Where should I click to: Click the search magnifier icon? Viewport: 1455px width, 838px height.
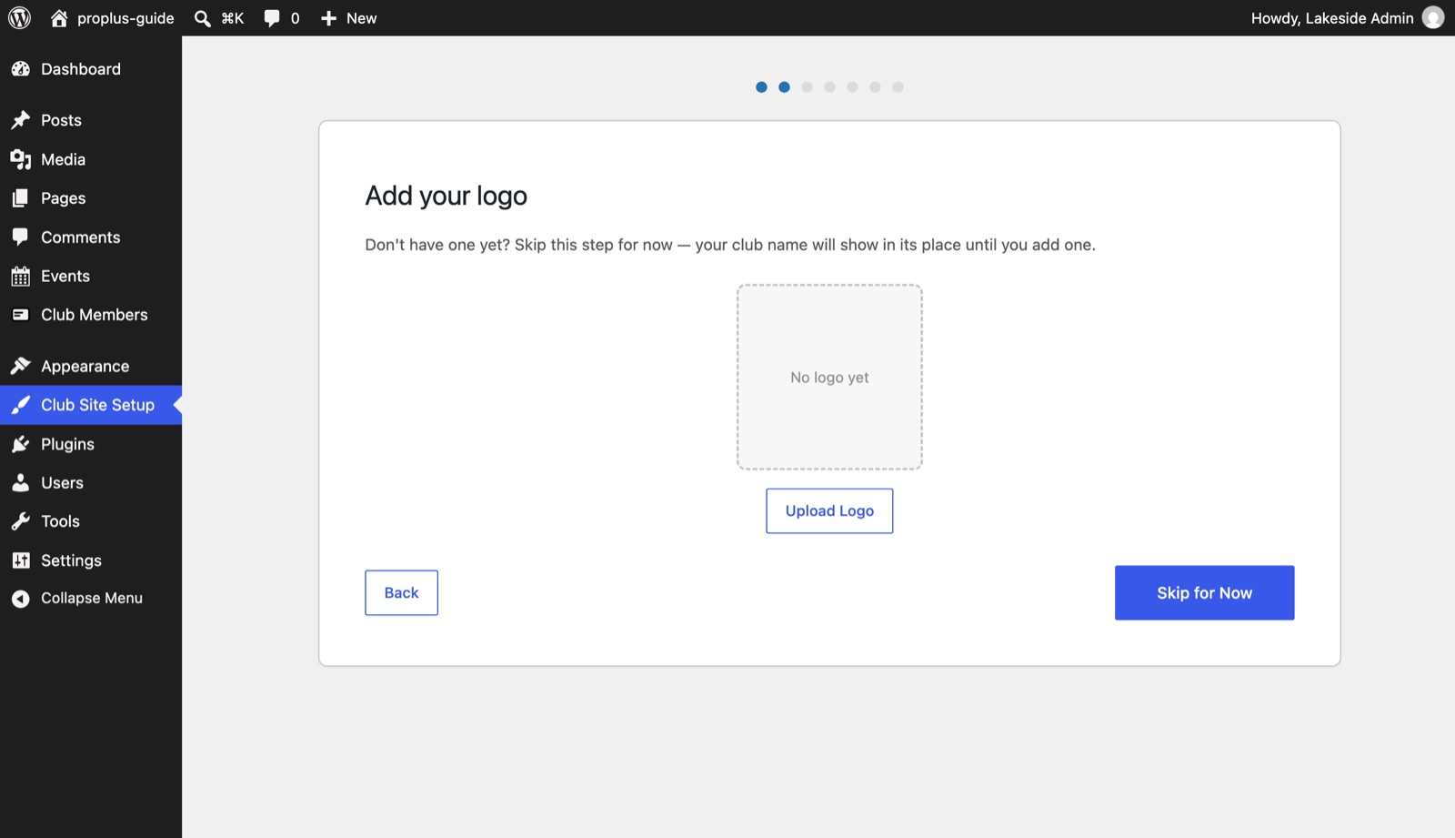click(203, 18)
